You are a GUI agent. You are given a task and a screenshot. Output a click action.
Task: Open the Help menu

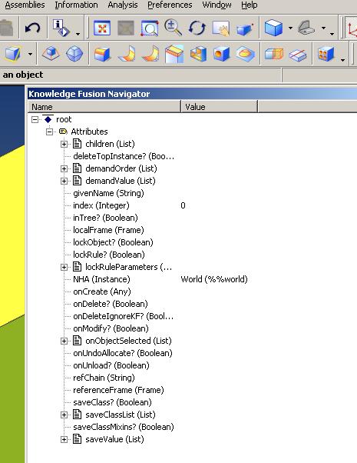click(x=249, y=5)
